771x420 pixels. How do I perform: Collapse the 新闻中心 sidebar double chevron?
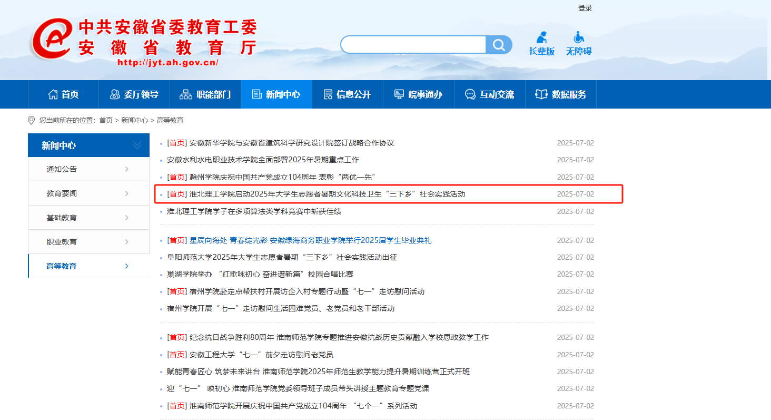pyautogui.click(x=137, y=145)
